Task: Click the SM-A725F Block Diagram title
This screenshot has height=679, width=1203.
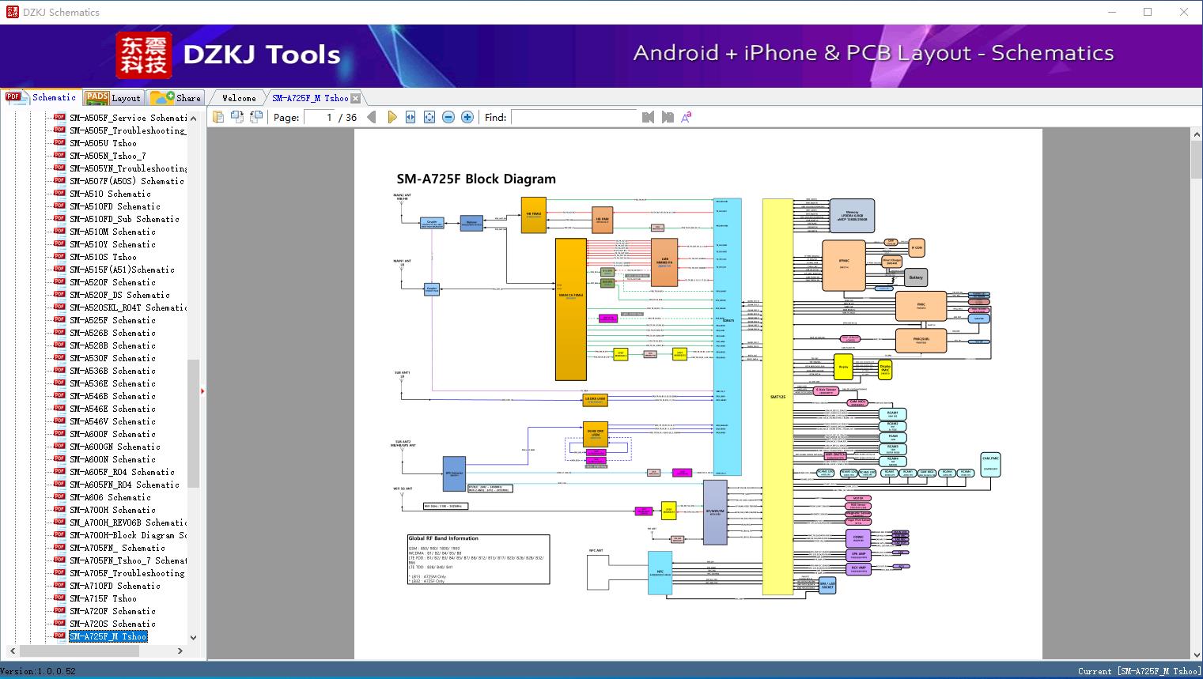Action: pyautogui.click(x=476, y=179)
